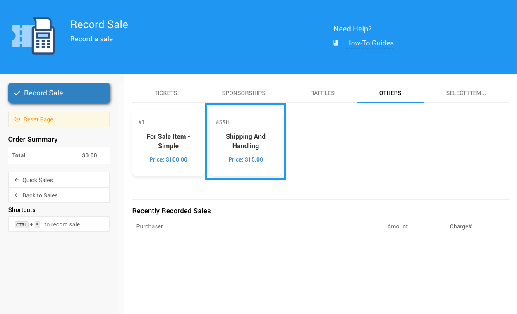Click the CTRL key badge in Shortcuts
The image size is (517, 314).
click(22, 225)
